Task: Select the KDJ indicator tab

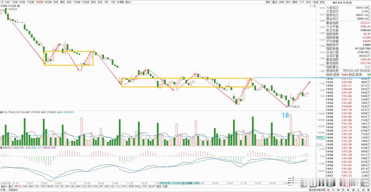Action: pos(113,187)
